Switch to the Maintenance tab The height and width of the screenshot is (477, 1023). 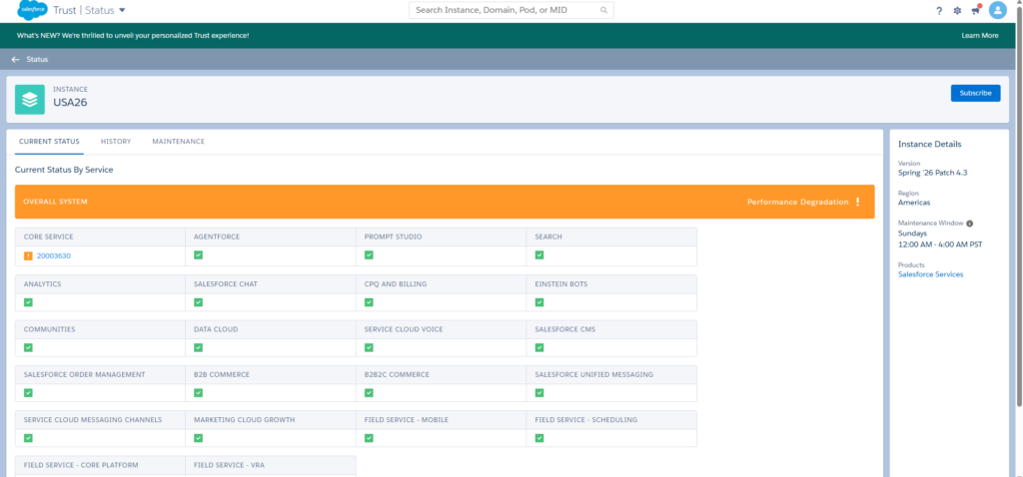point(178,142)
